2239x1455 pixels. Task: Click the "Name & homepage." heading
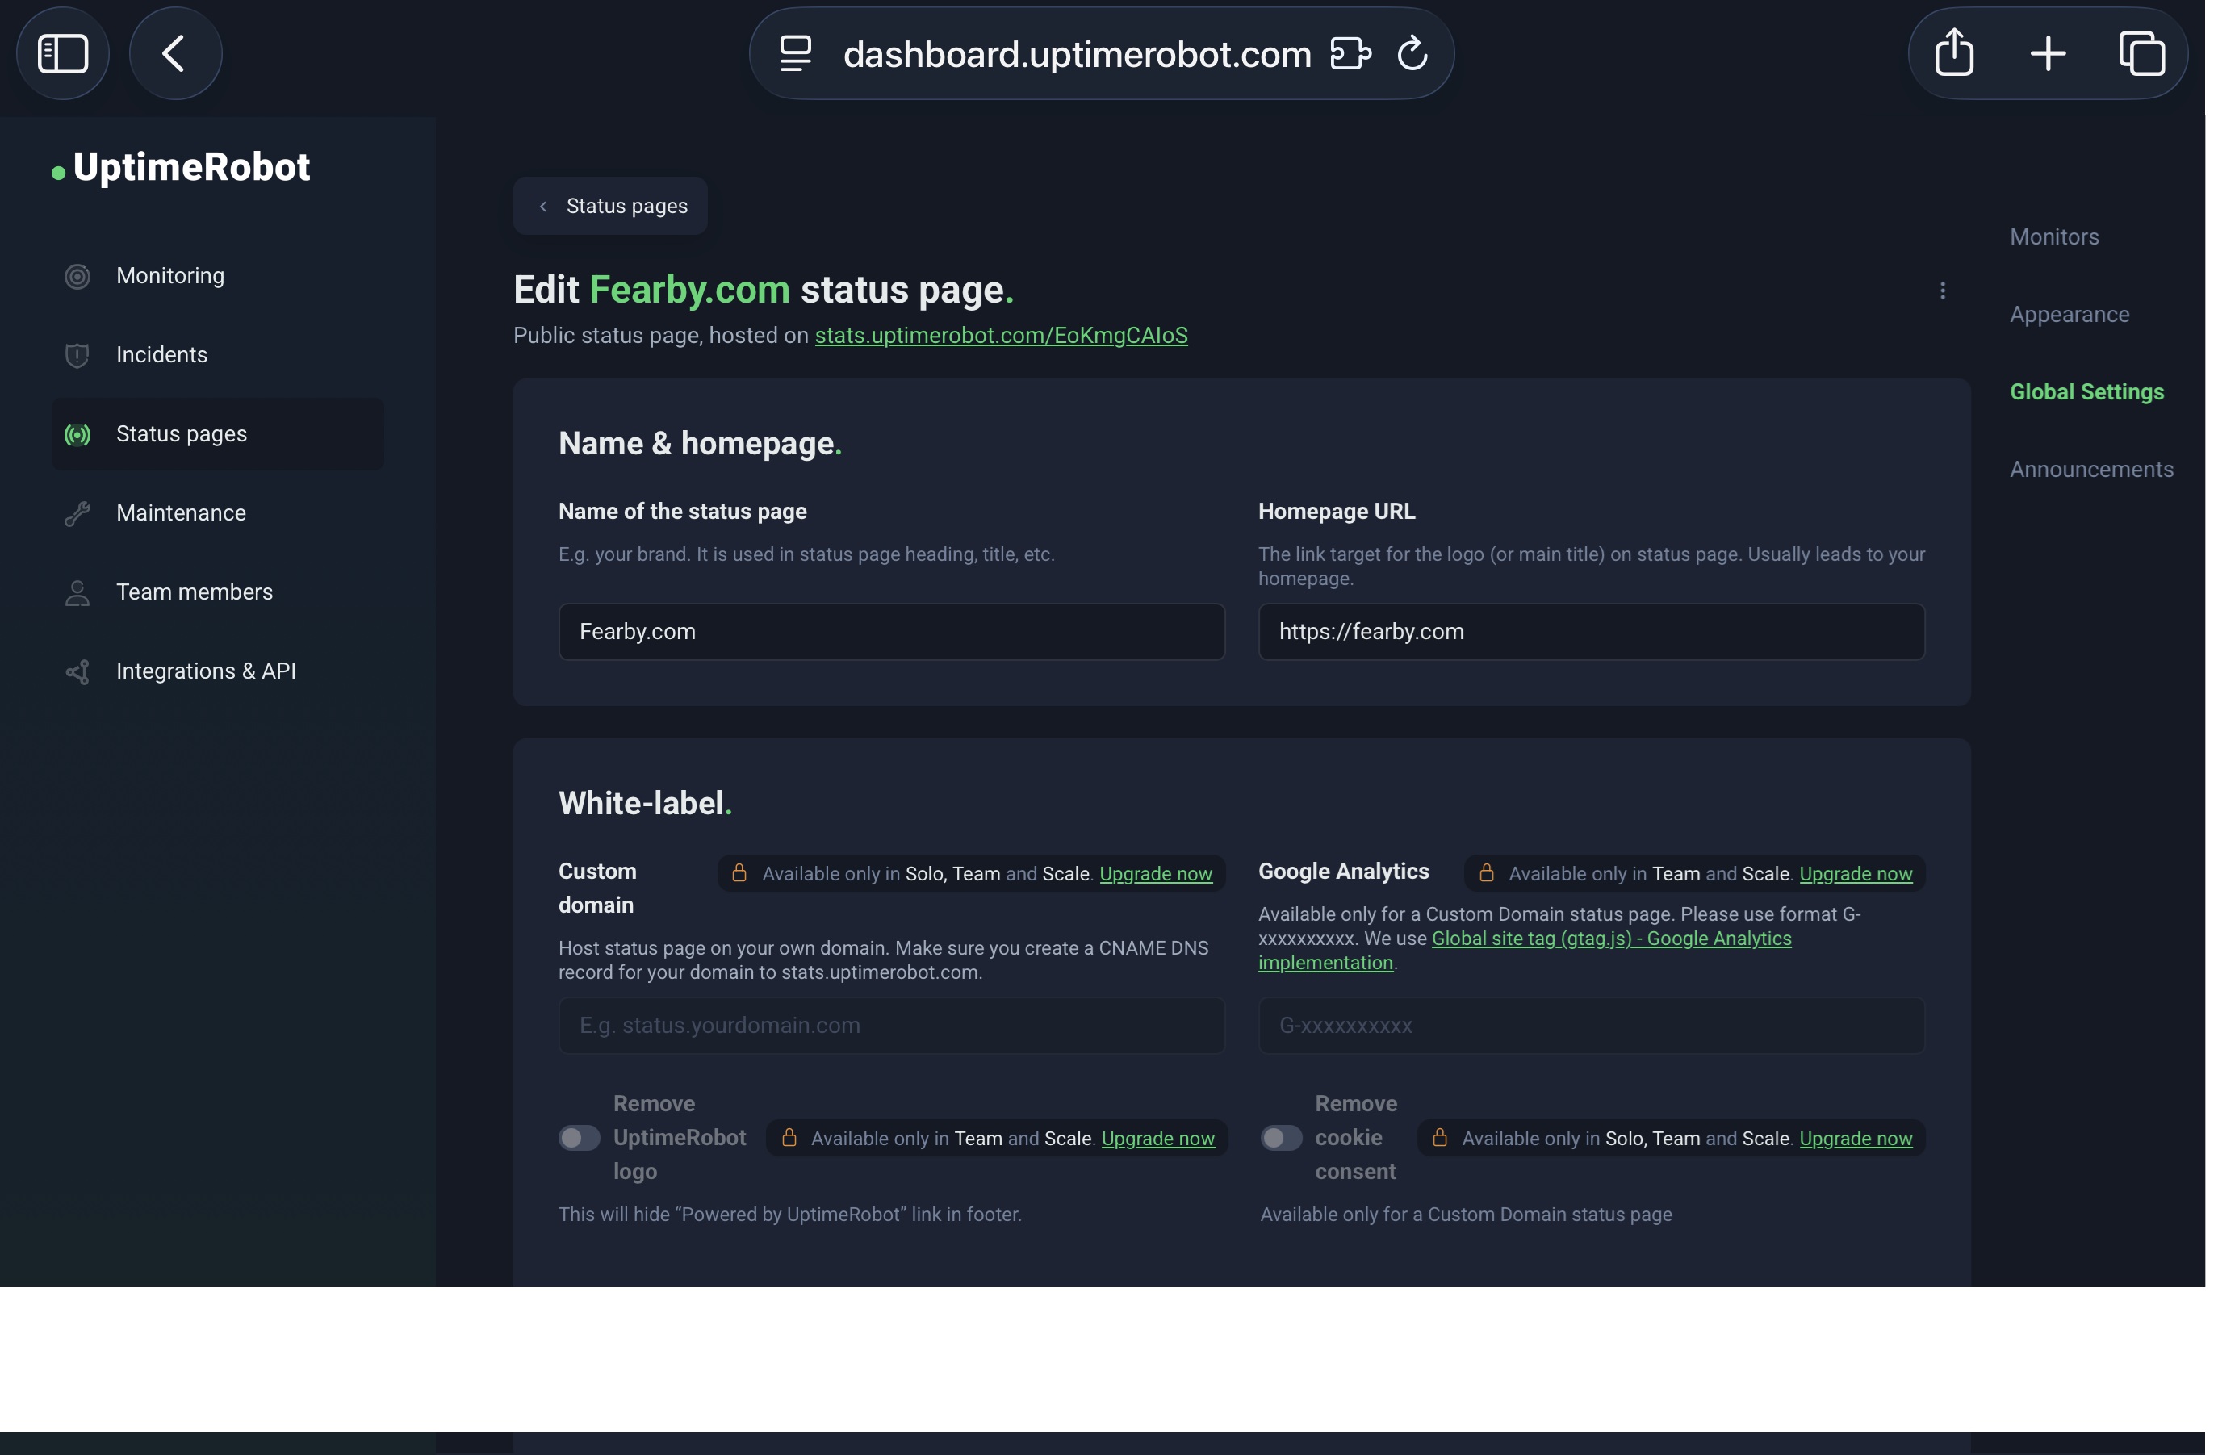700,444
